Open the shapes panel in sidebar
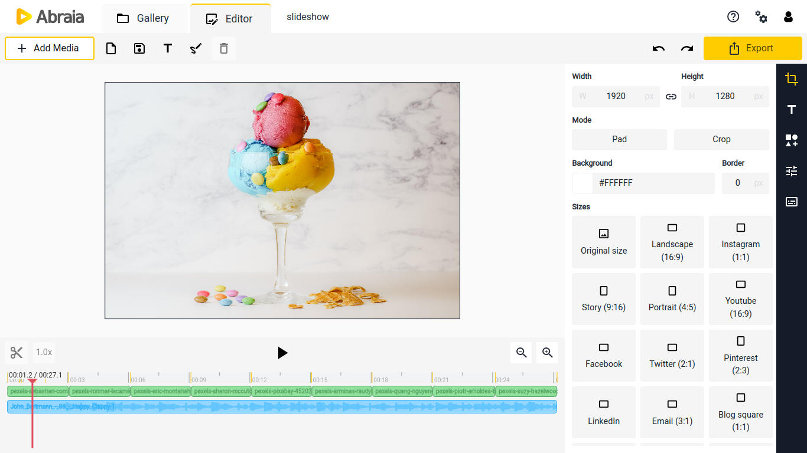Viewport: 807px width, 453px height. [792, 140]
